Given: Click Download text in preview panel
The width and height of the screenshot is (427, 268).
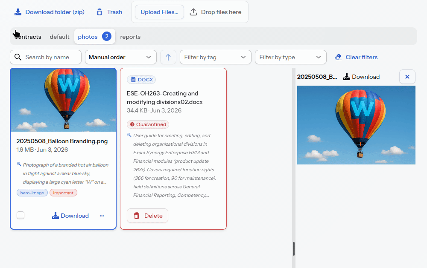Looking at the screenshot, I should pyautogui.click(x=366, y=77).
